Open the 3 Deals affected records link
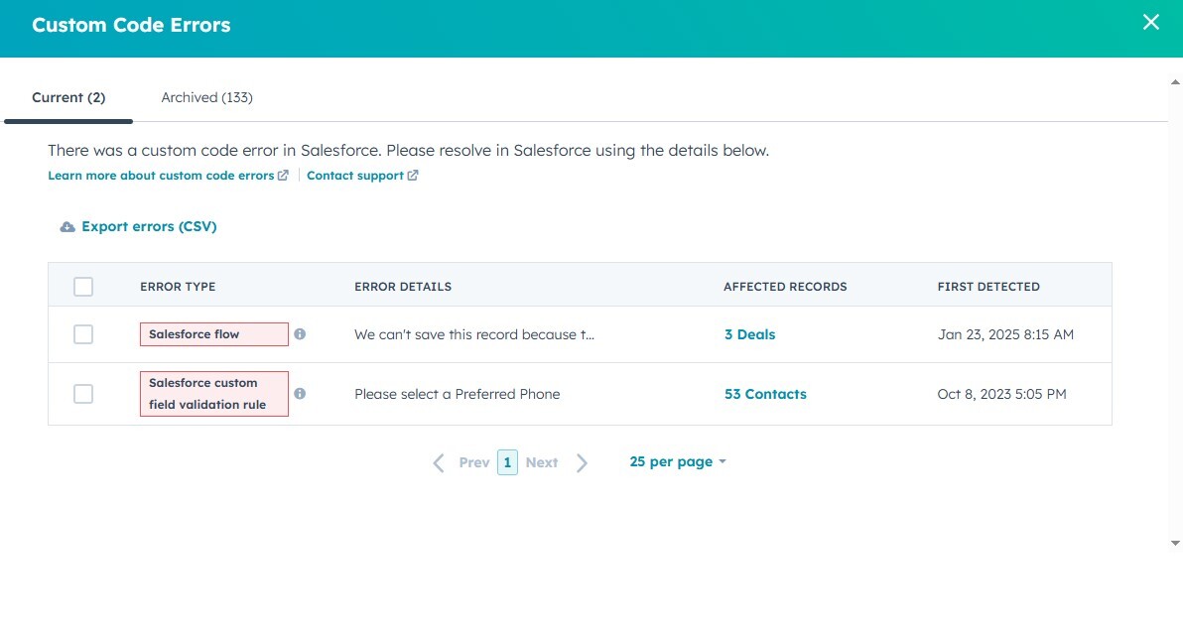1183x634 pixels. point(750,334)
